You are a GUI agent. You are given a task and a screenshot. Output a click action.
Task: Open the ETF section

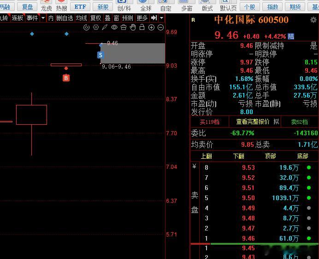click(x=80, y=7)
